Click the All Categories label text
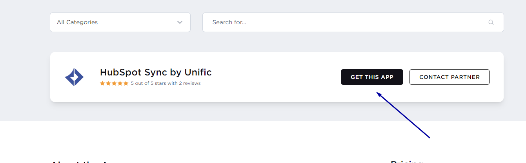Screen dimensions: 526x163 [77, 22]
